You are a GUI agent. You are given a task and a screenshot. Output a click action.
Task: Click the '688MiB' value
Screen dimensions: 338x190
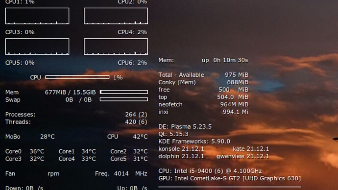pyautogui.click(x=238, y=82)
